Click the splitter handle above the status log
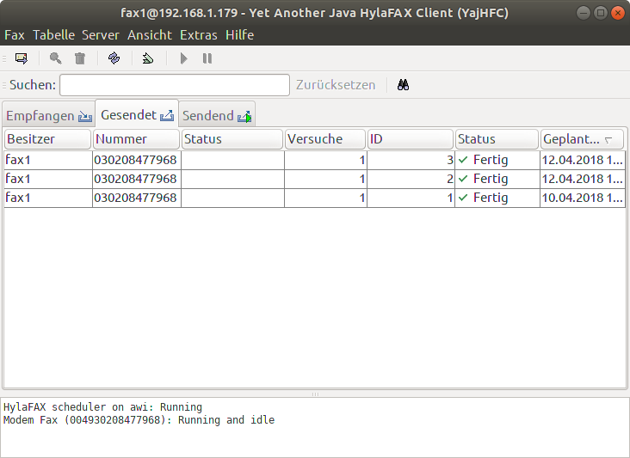The width and height of the screenshot is (630, 458). (315, 394)
